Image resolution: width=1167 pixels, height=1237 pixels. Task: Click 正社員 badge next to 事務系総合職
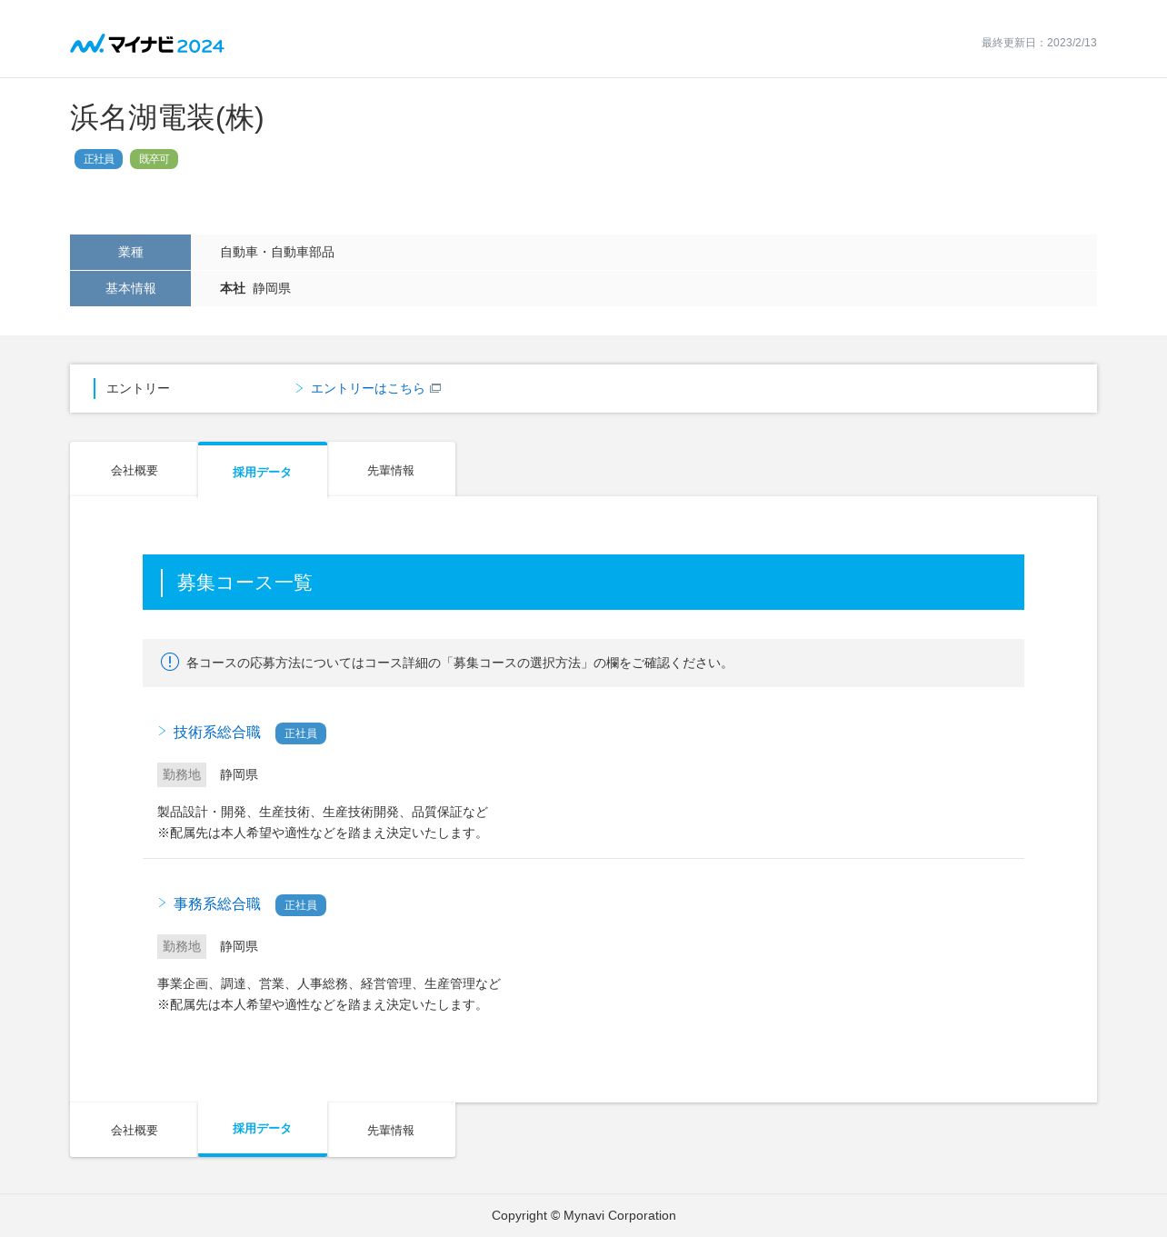[x=301, y=905]
